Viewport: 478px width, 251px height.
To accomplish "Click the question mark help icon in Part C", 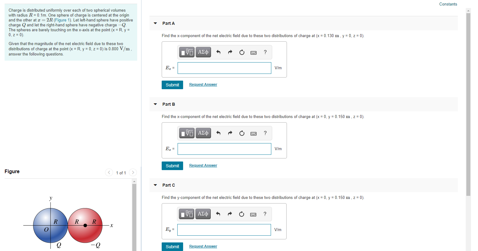I will click(x=265, y=214).
